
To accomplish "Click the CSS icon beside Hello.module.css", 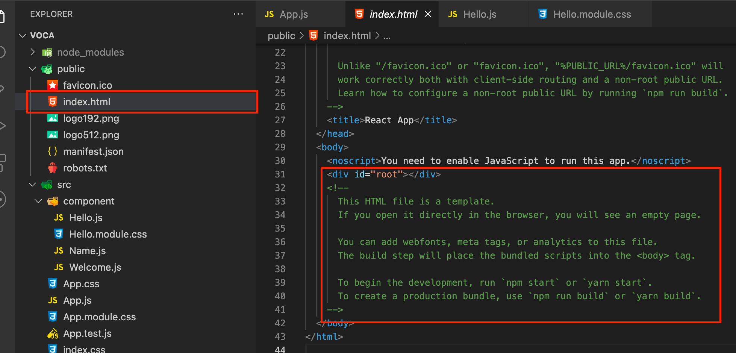I will [59, 234].
